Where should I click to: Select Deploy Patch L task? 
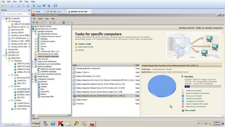(x=82, y=100)
